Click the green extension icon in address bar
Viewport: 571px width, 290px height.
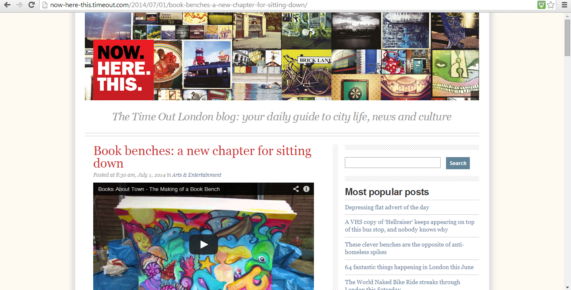541,5
